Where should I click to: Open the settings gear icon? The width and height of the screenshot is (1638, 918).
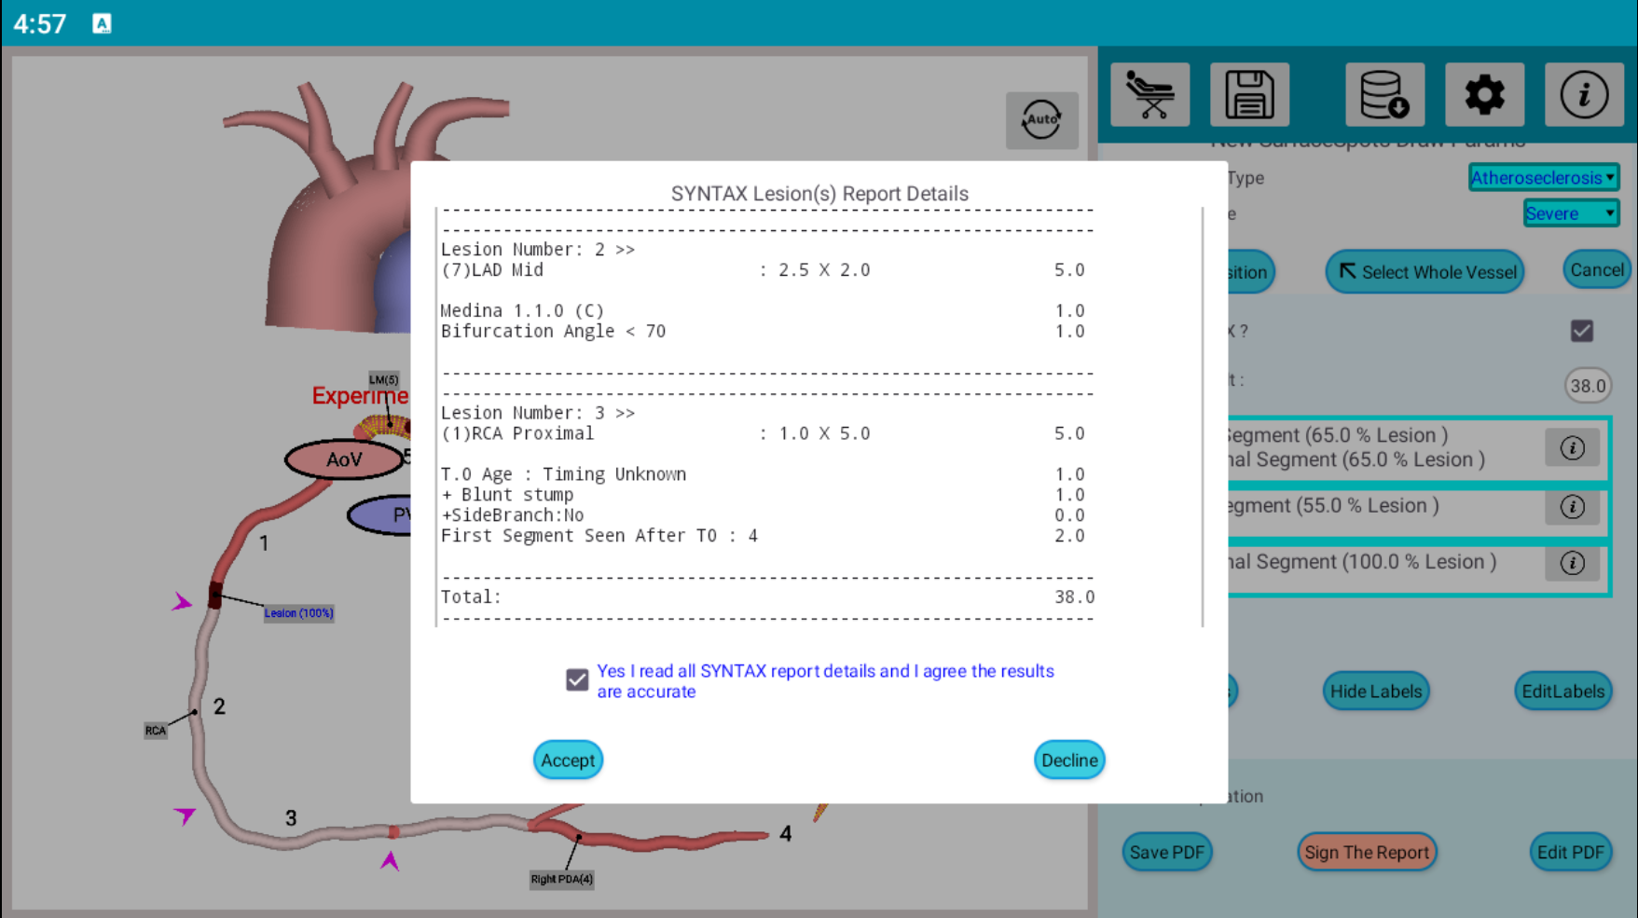click(x=1484, y=95)
